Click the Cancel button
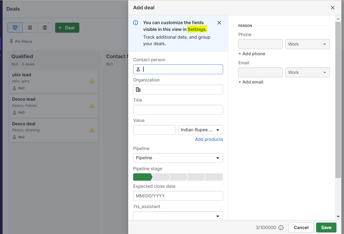The height and width of the screenshot is (234, 344). tap(301, 228)
